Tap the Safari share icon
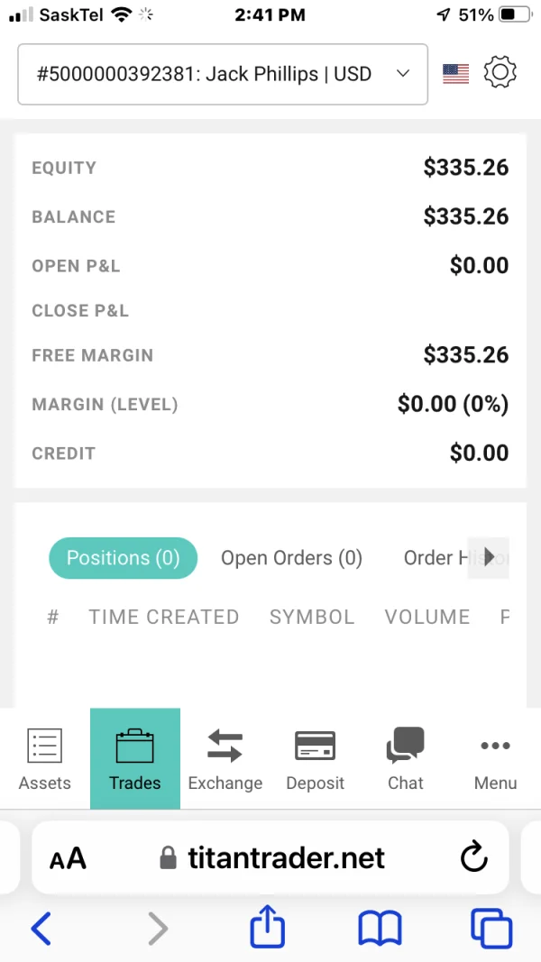541x962 pixels. pos(268,927)
